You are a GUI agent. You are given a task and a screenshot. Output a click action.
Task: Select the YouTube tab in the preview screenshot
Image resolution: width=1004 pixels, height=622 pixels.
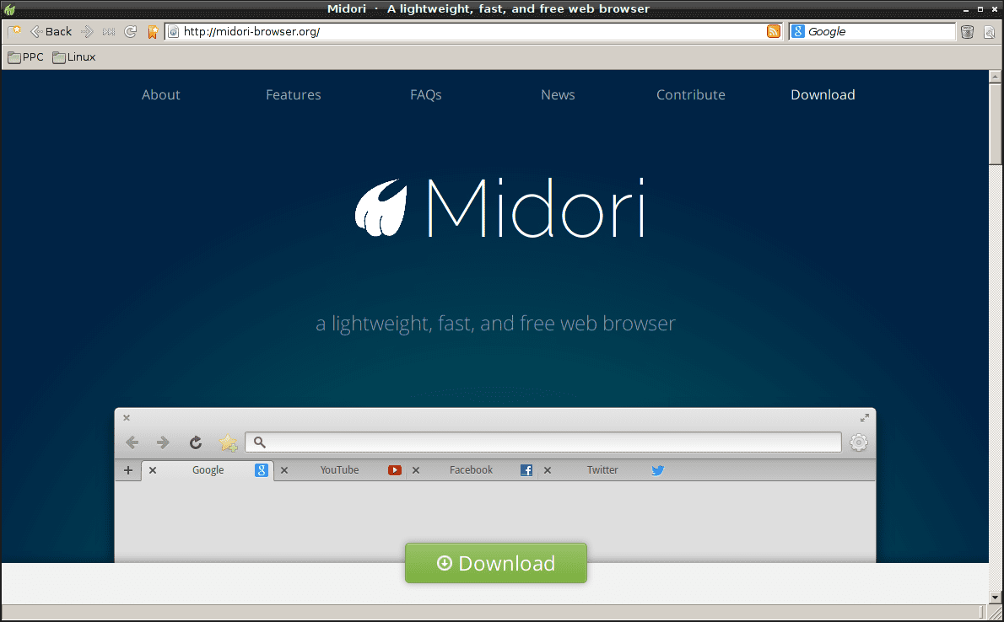pos(339,469)
